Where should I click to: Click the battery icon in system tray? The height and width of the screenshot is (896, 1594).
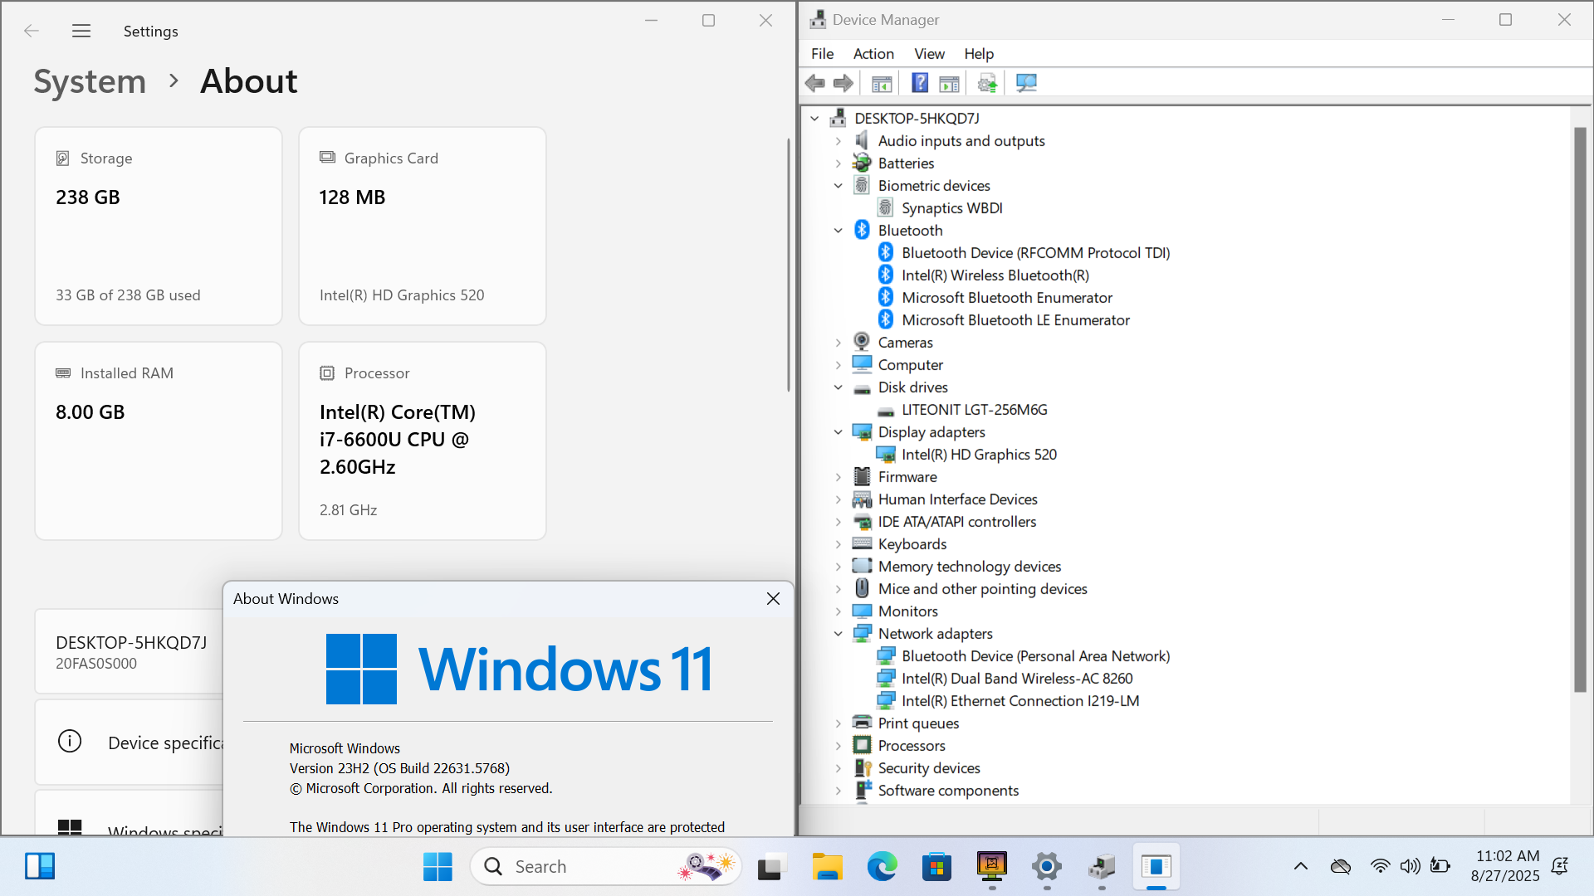(1440, 867)
